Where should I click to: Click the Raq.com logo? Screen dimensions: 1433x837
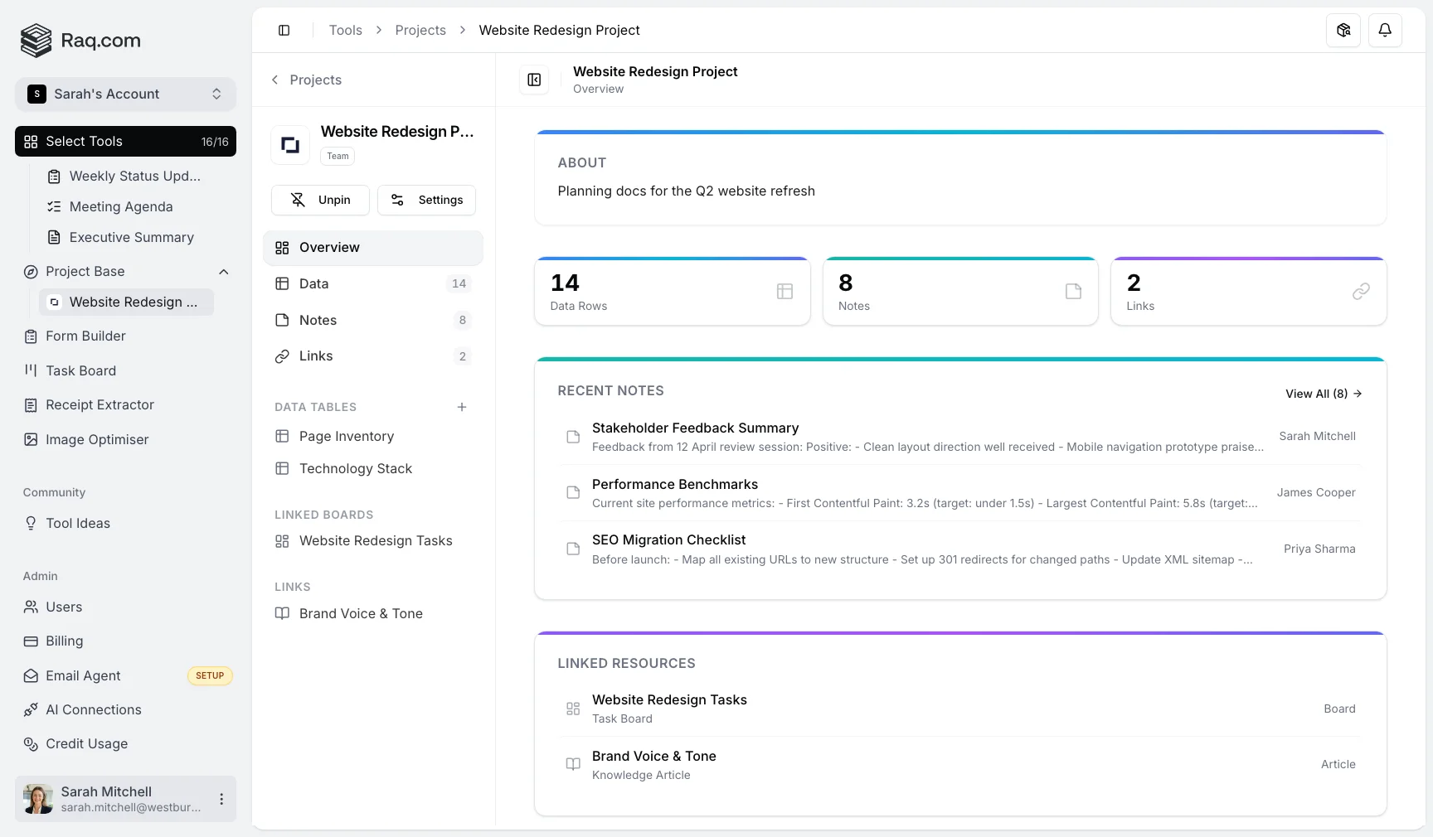(x=80, y=41)
